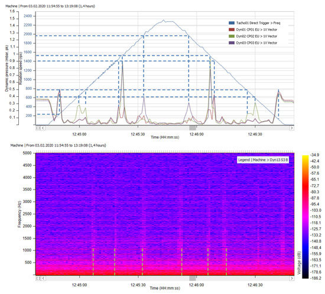Viewport: 325px width, 294px height.
Task: Click the Rotation speed y-axis label
Action: (x=21, y=68)
